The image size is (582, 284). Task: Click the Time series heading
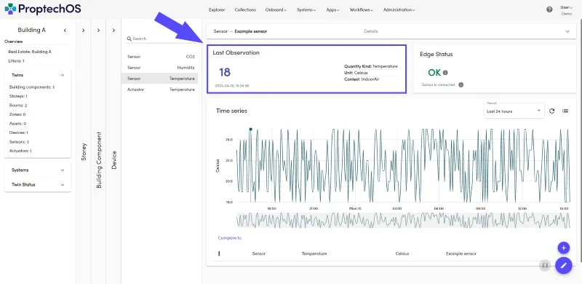pyautogui.click(x=231, y=111)
